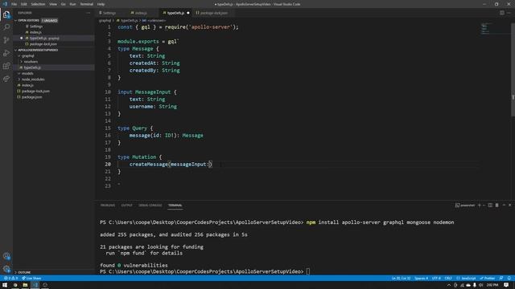This screenshot has height=289, width=515.
Task: Click the feedback icon in status bar
Action: 501,279
